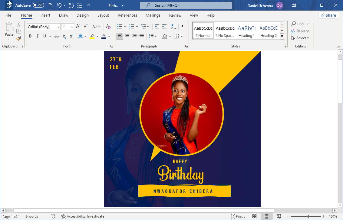Screen dimensions: 343x220
Task: Select the strikethrough icon
Action: (56, 36)
